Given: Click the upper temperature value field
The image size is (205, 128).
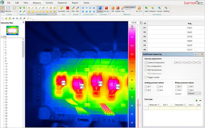Looking at the screenshot, I should coord(134,23).
